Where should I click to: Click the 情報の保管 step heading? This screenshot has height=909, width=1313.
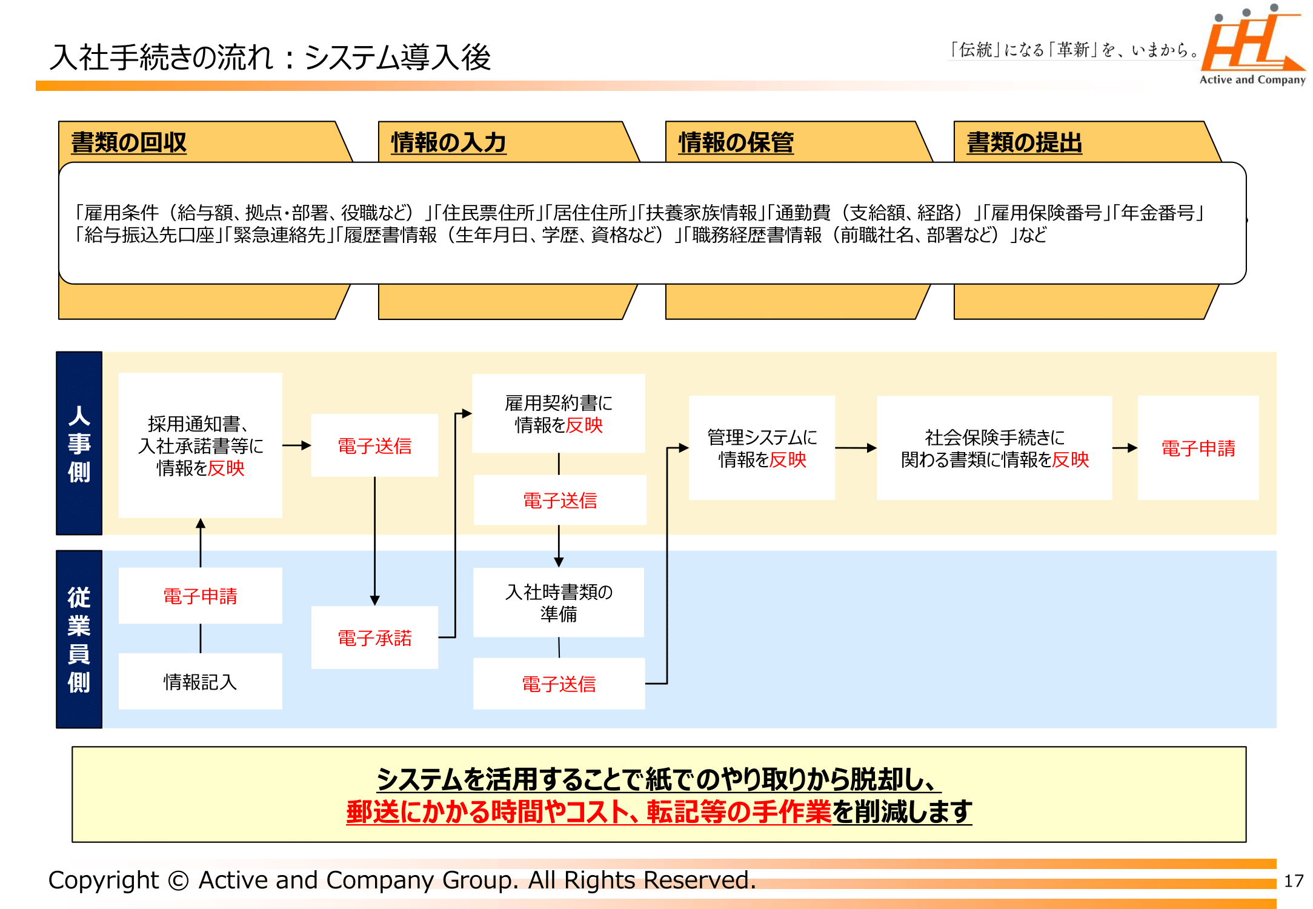(x=736, y=142)
